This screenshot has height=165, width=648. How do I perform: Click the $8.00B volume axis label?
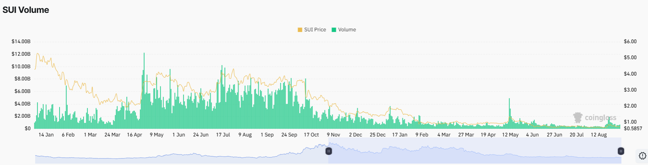click(23, 79)
